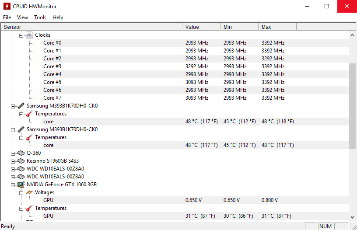
Task: Click the Clocks waveform icon
Action: point(29,35)
